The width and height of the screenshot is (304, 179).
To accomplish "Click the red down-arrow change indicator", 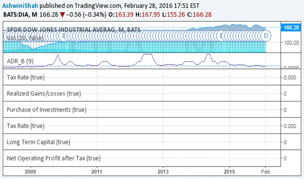I will [x=62, y=15].
